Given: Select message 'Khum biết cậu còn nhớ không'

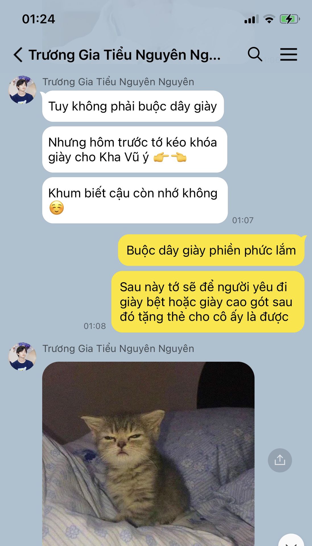Looking at the screenshot, I should coord(135,200).
